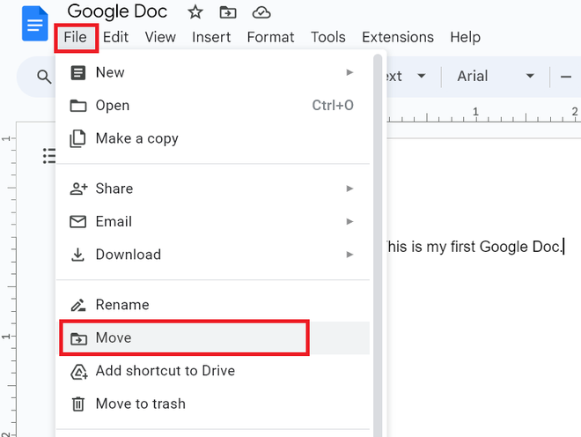This screenshot has height=437, width=581.
Task: Choose Open from the File menu
Action: click(x=214, y=106)
